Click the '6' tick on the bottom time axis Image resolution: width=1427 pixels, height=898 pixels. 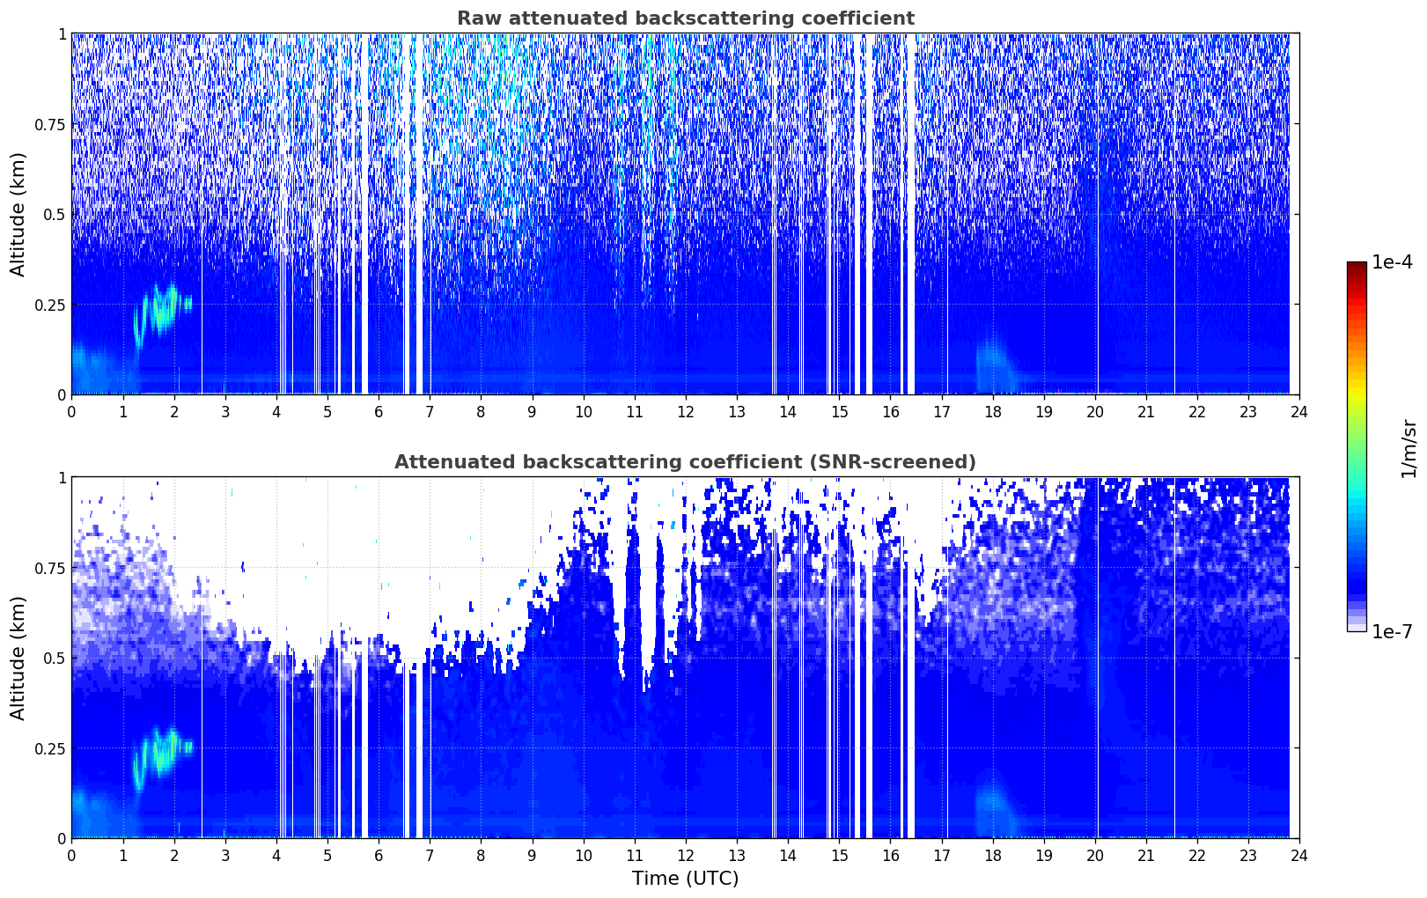(379, 855)
